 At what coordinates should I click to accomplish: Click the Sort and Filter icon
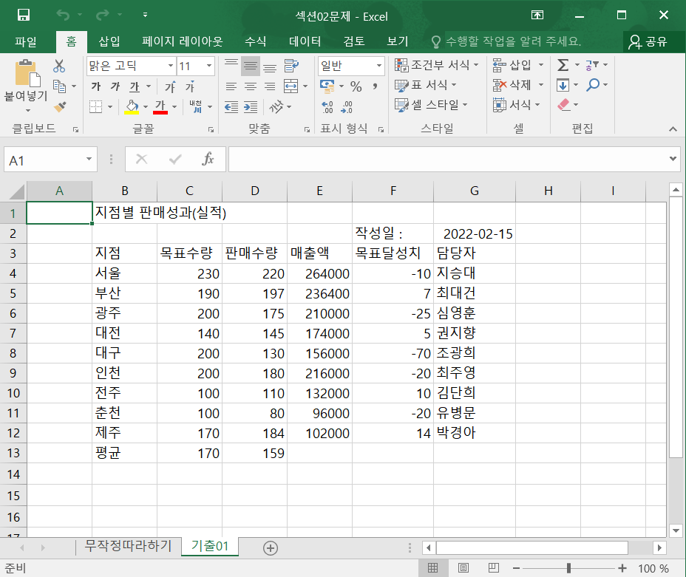click(x=592, y=65)
